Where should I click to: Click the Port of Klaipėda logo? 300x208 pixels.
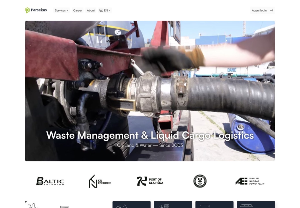150,181
